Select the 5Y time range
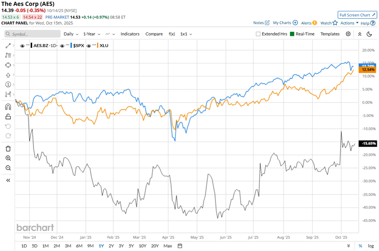The image size is (379, 251). coord(131,246)
